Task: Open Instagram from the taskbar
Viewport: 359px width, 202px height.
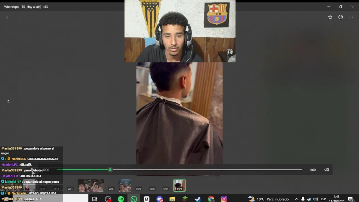Action: [224, 199]
